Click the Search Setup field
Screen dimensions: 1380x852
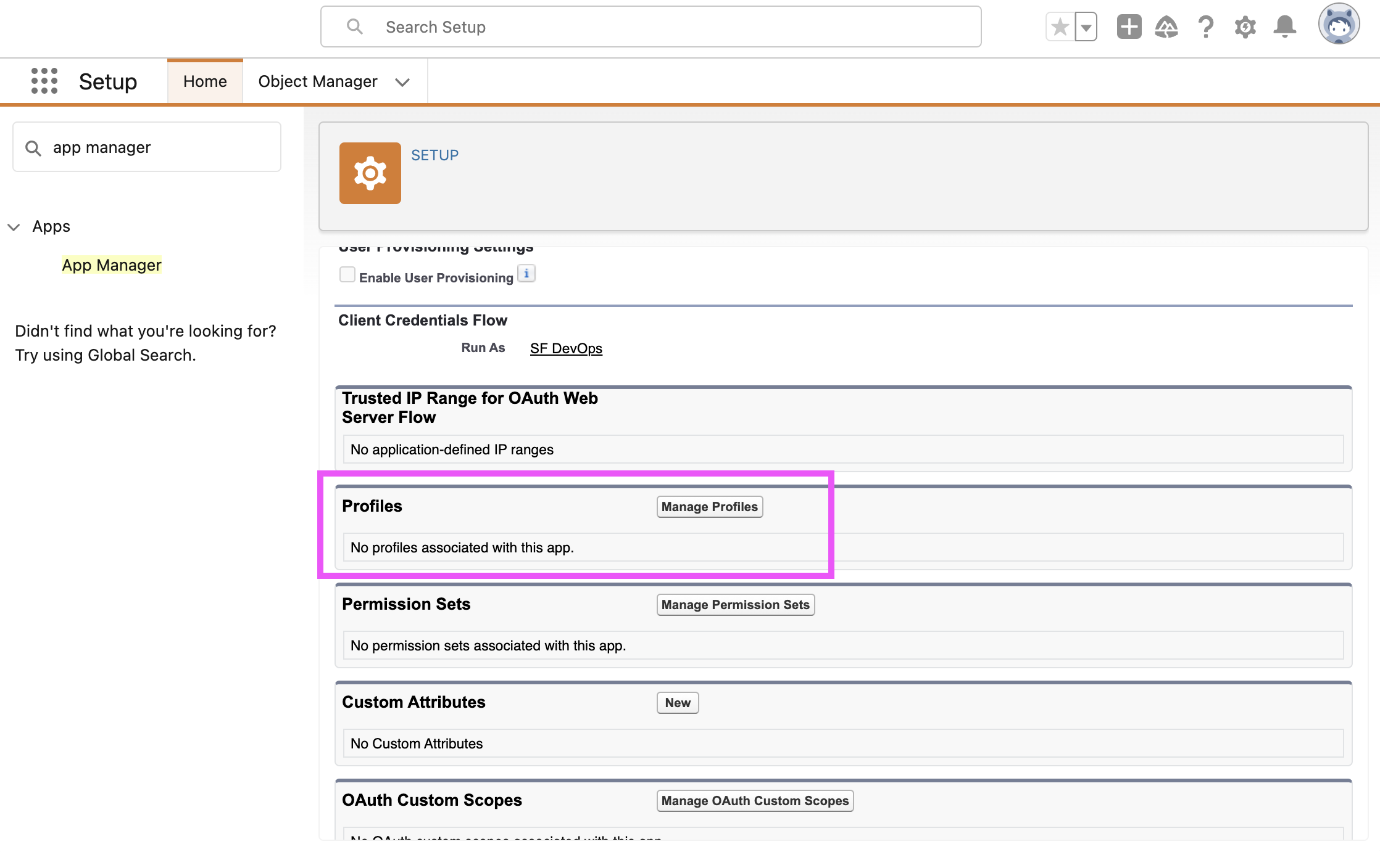click(x=651, y=27)
